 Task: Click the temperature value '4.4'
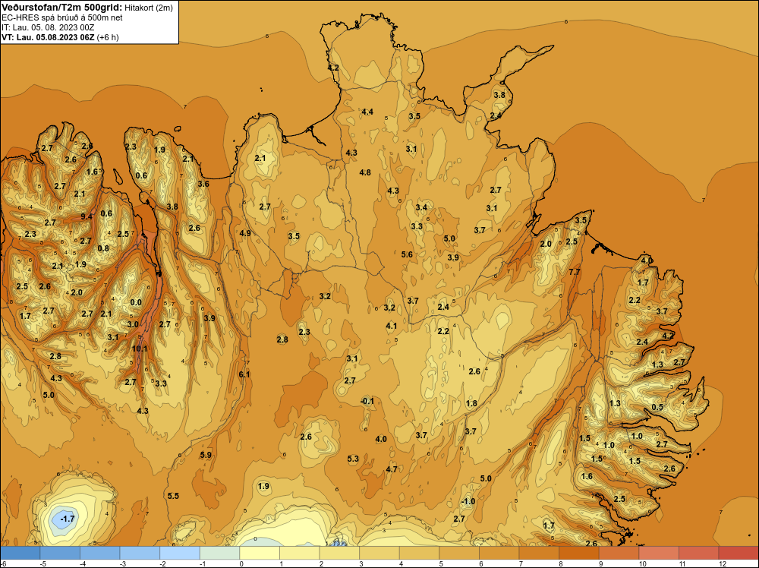(x=367, y=112)
